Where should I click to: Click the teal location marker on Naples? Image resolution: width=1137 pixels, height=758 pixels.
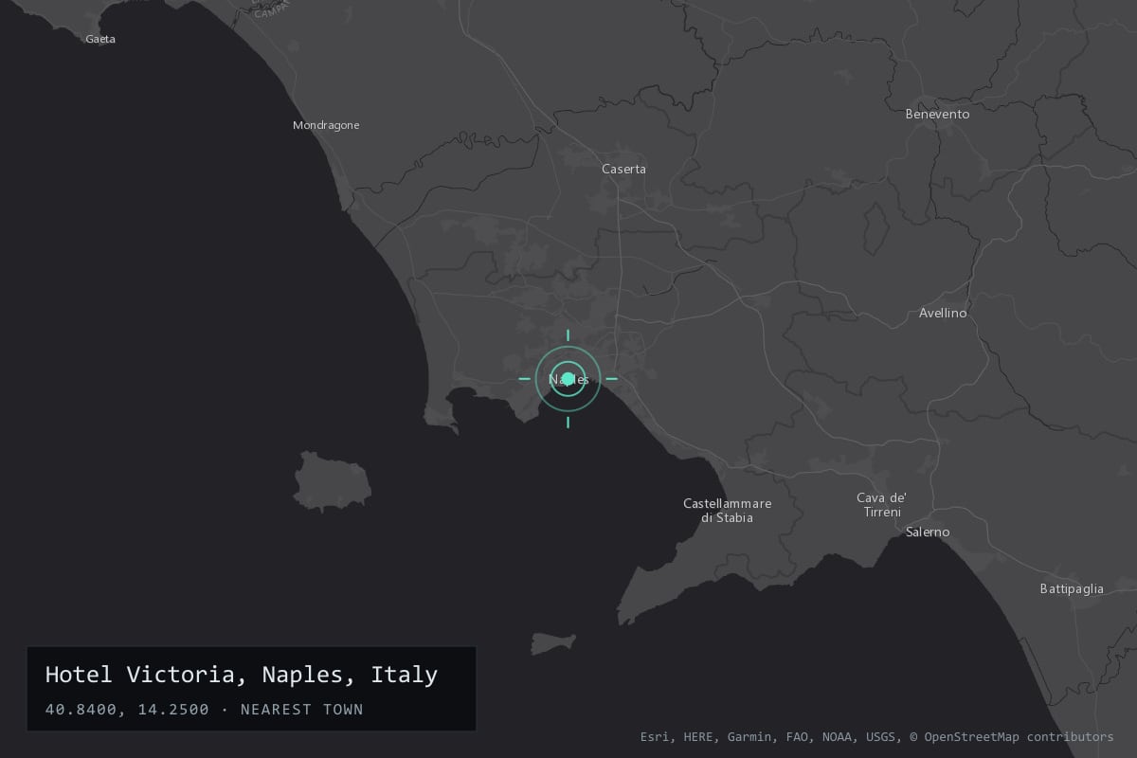coord(568,379)
